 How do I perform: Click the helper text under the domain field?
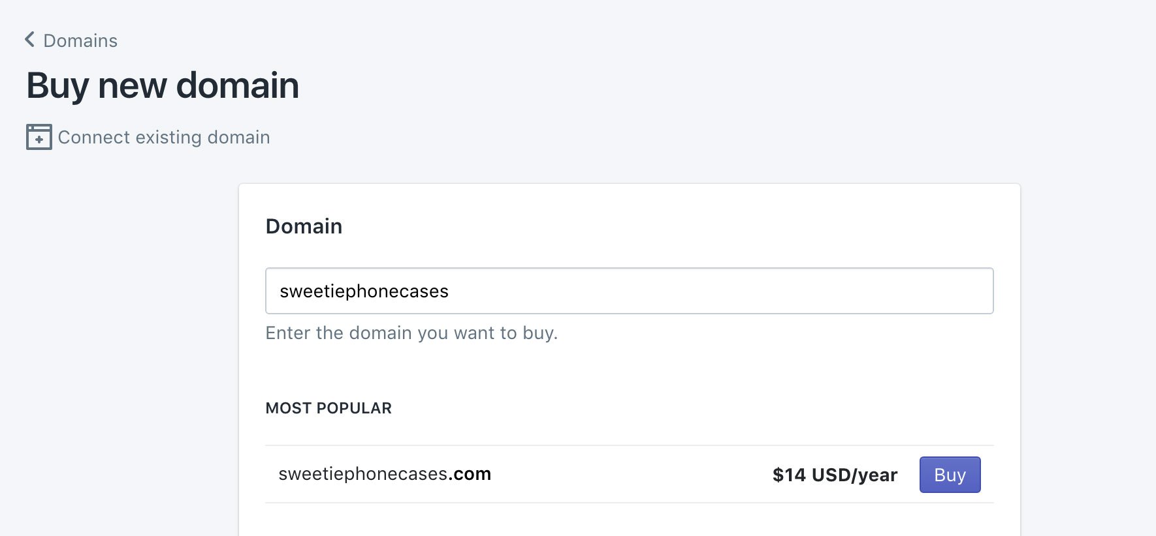tap(411, 333)
